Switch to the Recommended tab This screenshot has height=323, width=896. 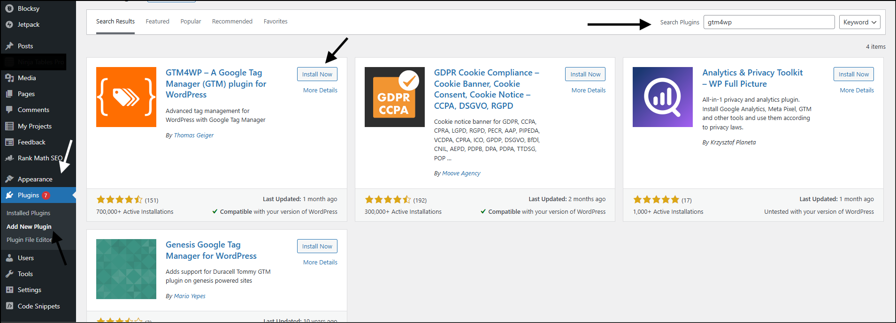pyautogui.click(x=232, y=22)
